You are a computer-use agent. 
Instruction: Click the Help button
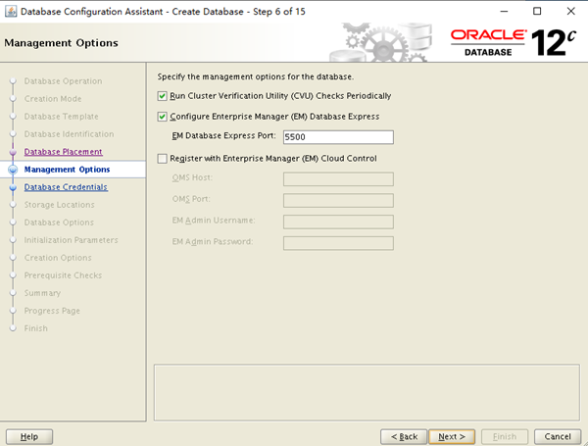point(29,436)
